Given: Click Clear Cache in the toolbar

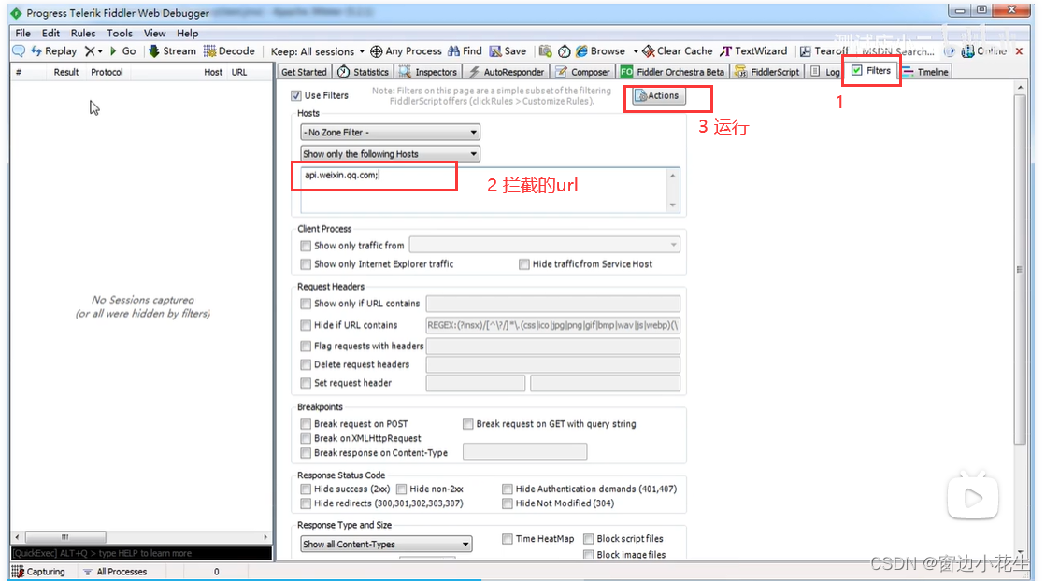Looking at the screenshot, I should click(677, 51).
